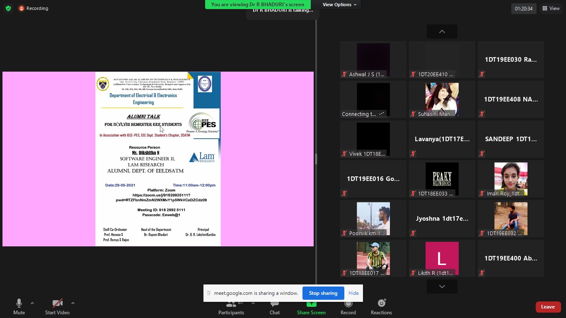Select the 1DT19EE400 Ab... participant tile
566x318 pixels.
pos(511,258)
